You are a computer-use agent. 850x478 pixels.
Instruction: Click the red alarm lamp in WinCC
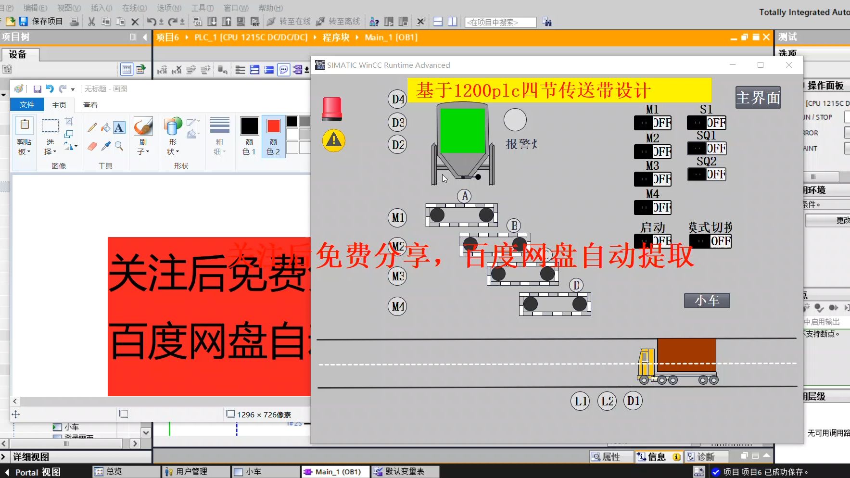tap(332, 109)
